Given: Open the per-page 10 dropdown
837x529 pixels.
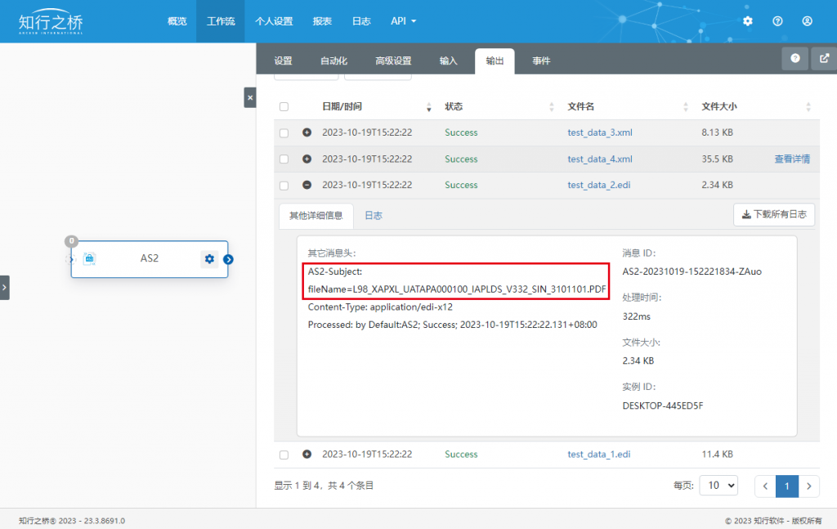Looking at the screenshot, I should tap(718, 485).
